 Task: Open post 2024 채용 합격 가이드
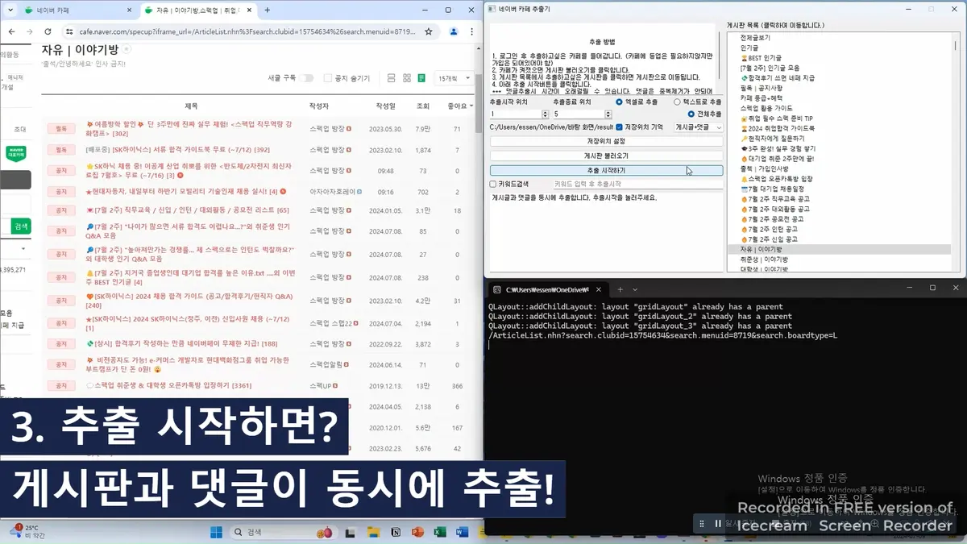(x=189, y=301)
